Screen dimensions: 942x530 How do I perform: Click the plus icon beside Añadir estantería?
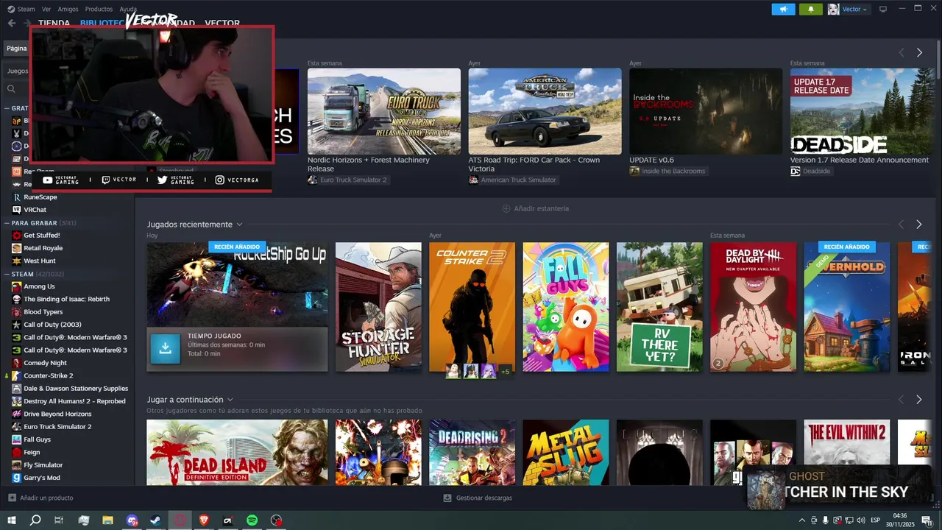pyautogui.click(x=506, y=208)
